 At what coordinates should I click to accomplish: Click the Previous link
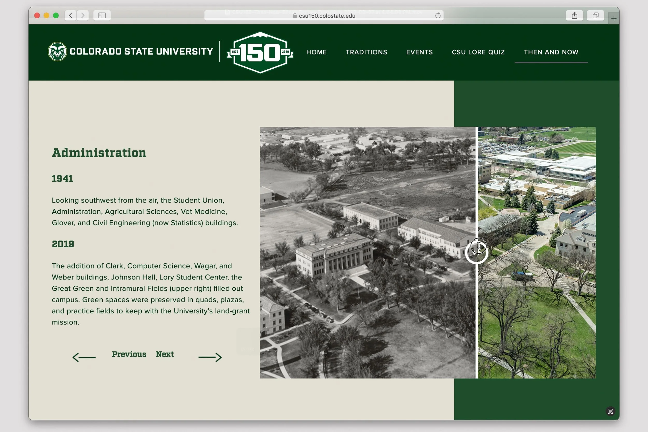tap(129, 354)
